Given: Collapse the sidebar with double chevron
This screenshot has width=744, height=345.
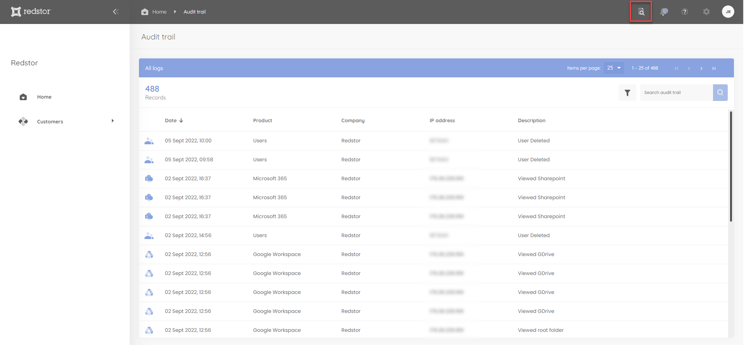Looking at the screenshot, I should click(115, 12).
